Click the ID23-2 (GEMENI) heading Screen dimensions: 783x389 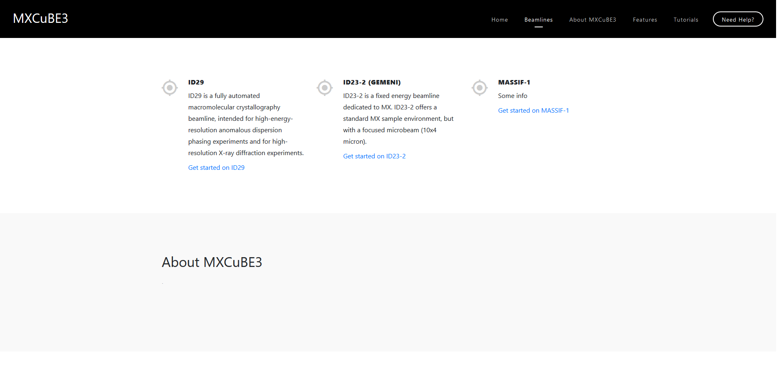point(372,82)
